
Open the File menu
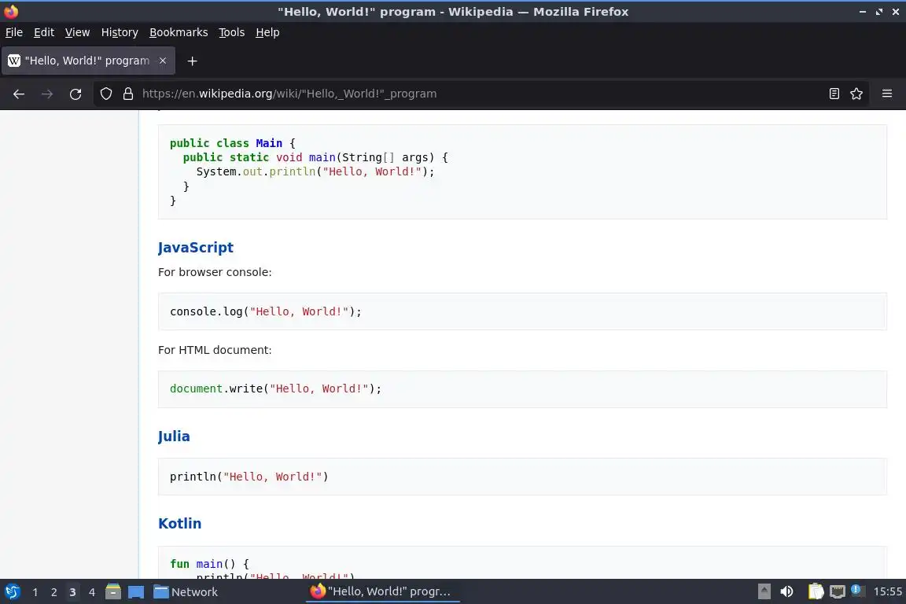pyautogui.click(x=14, y=32)
